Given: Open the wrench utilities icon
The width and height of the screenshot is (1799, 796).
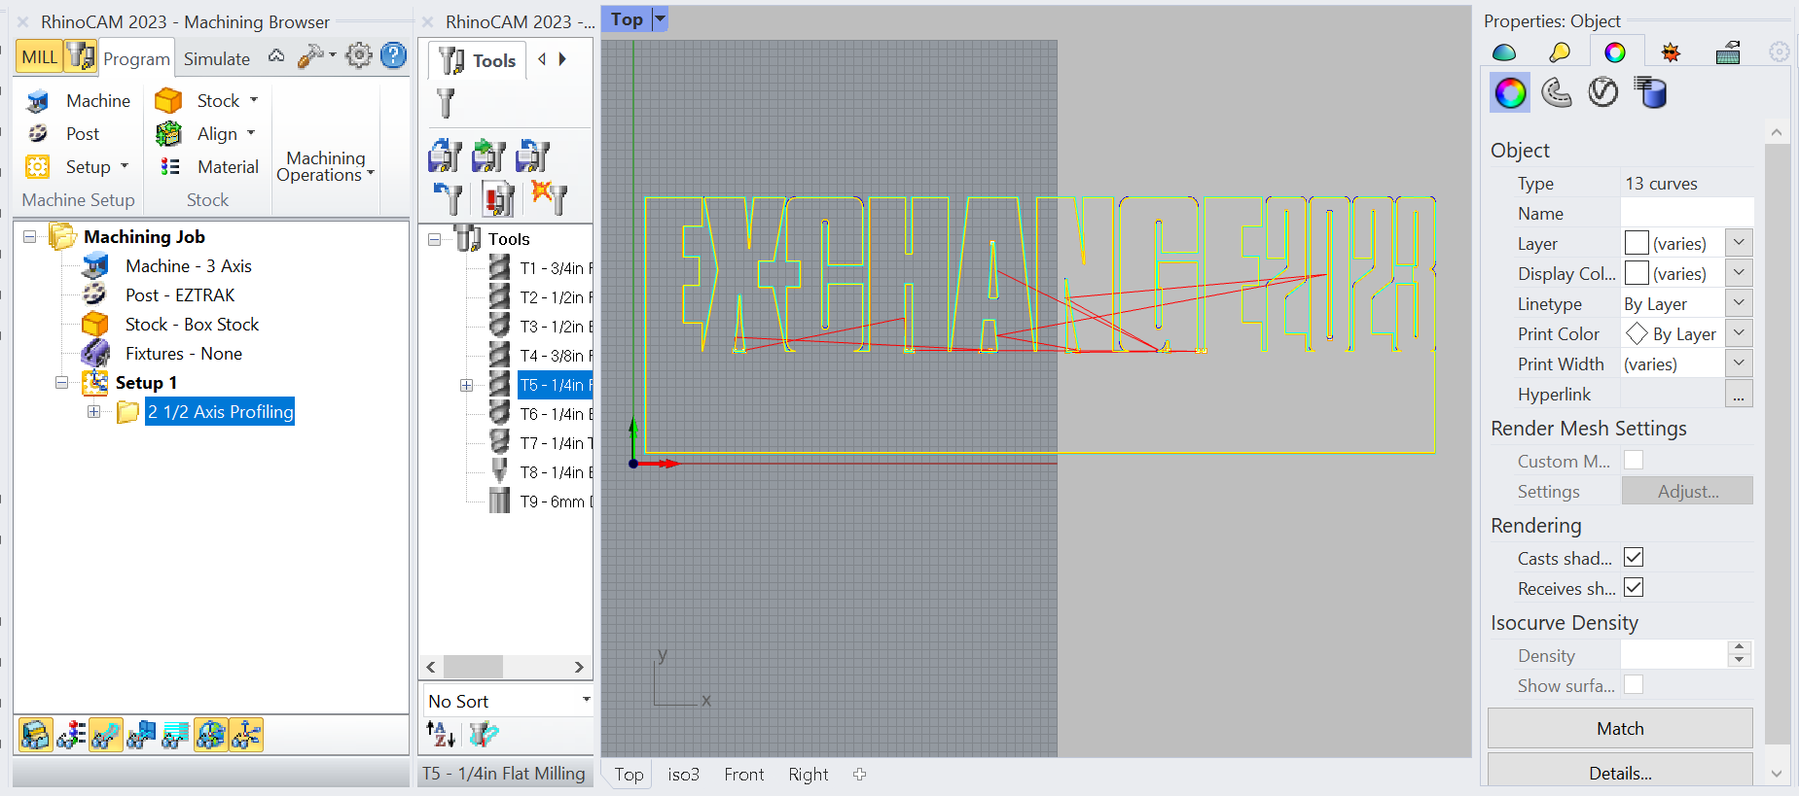Looking at the screenshot, I should coord(311,56).
